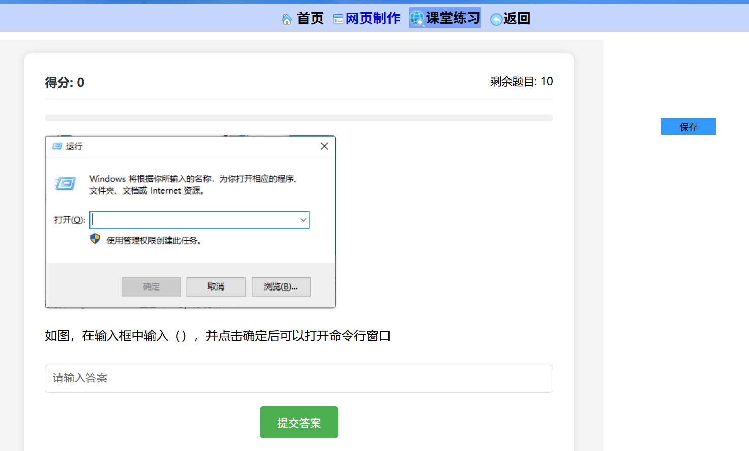The width and height of the screenshot is (749, 451).
Task: Click the large Run icon in dialog body
Action: pos(66,184)
